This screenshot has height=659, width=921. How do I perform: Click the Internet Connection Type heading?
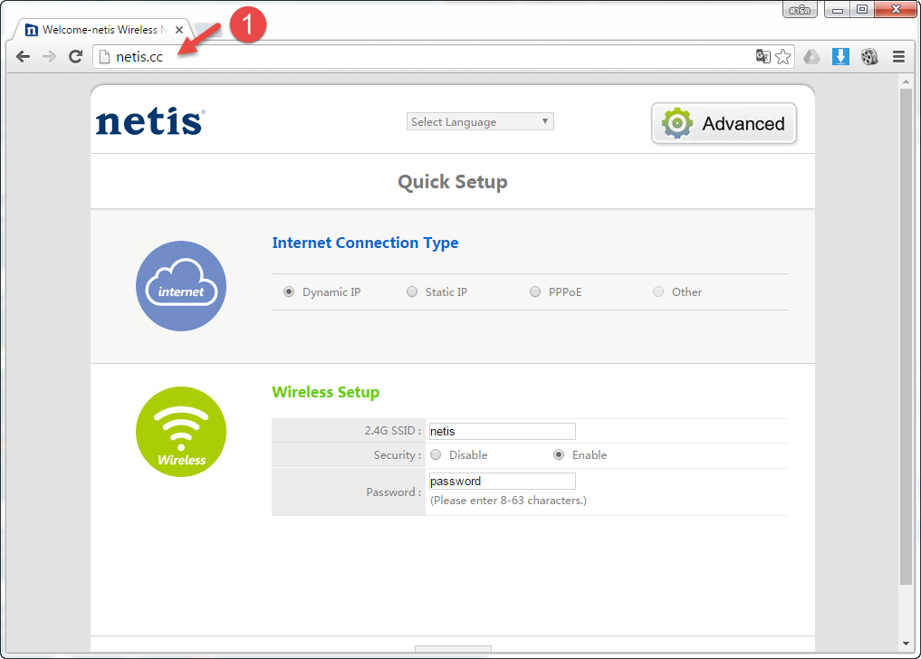tap(365, 243)
